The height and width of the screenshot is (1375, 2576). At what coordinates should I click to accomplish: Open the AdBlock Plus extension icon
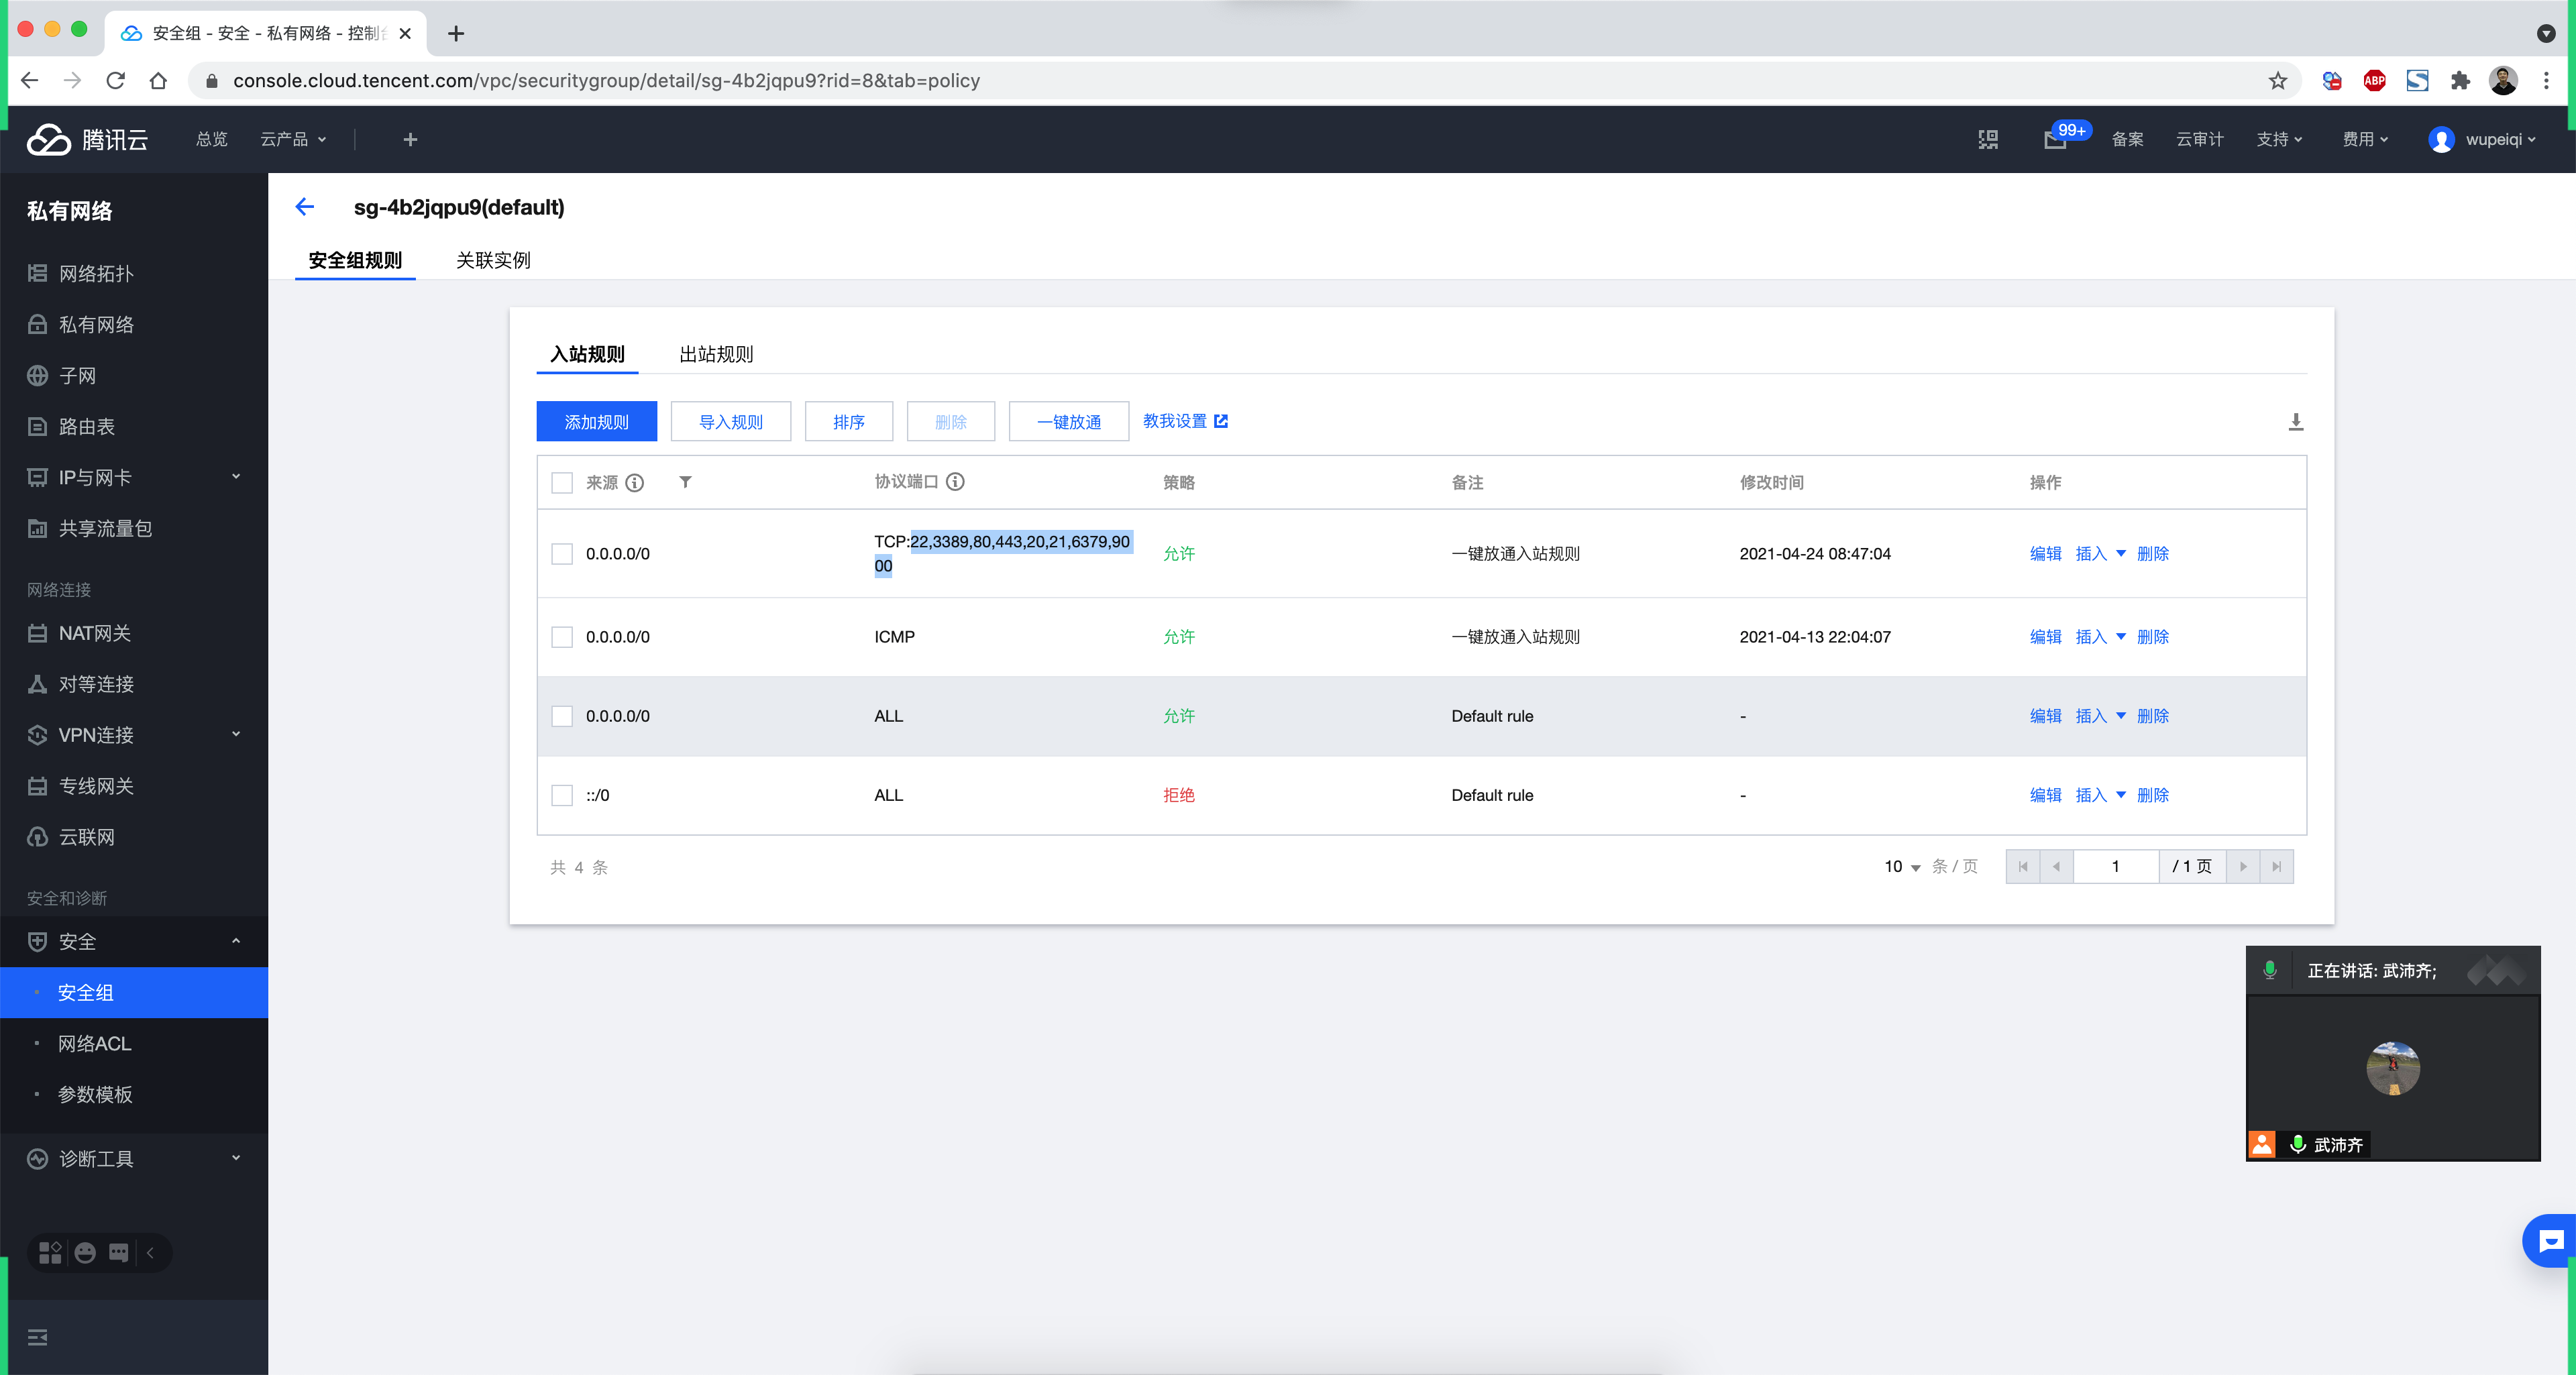(x=2375, y=81)
